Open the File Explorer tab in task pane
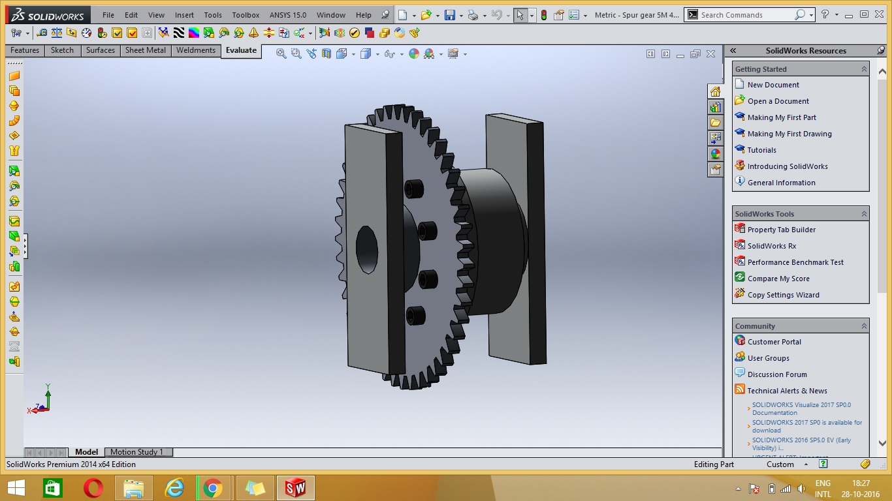This screenshot has width=892, height=501. (716, 122)
